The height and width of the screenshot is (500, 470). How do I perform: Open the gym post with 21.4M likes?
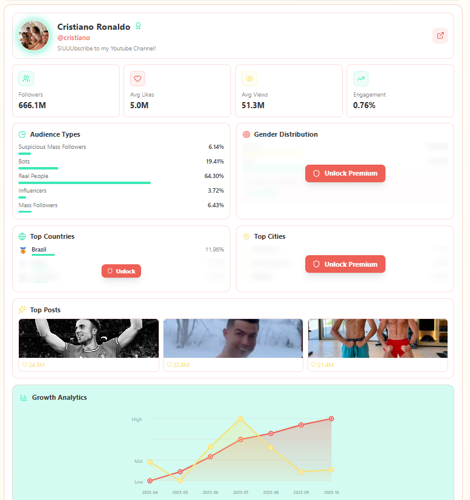click(378, 345)
